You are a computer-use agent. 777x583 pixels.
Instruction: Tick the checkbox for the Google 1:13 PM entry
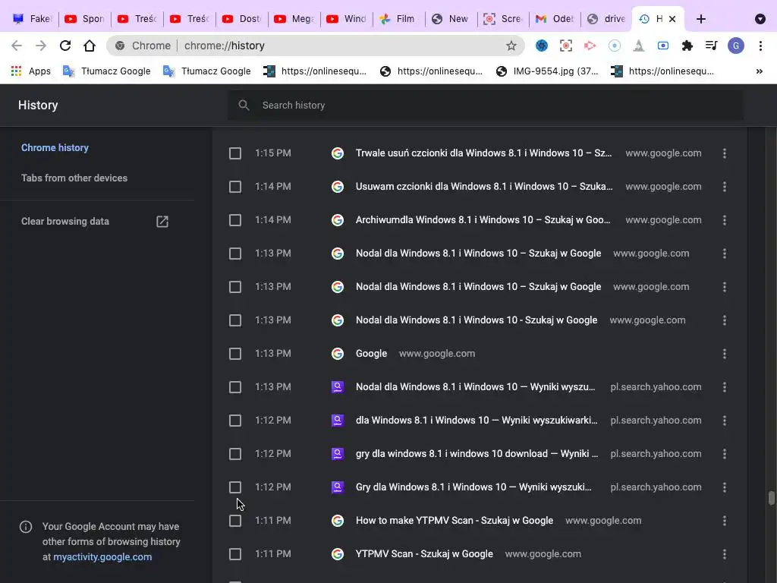click(x=235, y=354)
